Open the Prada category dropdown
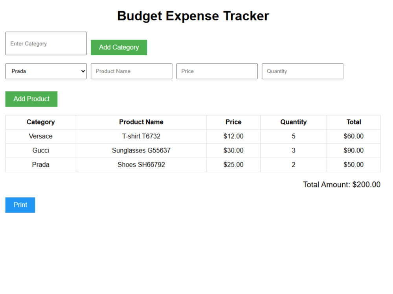 [x=46, y=71]
